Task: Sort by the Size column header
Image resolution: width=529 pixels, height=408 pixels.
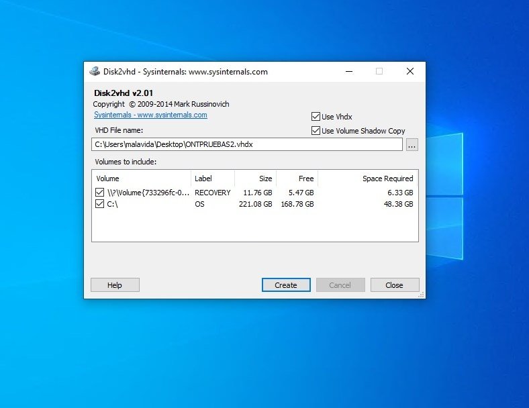Action: point(255,178)
